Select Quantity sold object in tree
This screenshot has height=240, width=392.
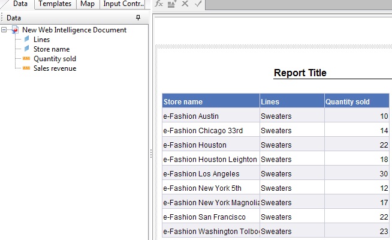[55, 59]
